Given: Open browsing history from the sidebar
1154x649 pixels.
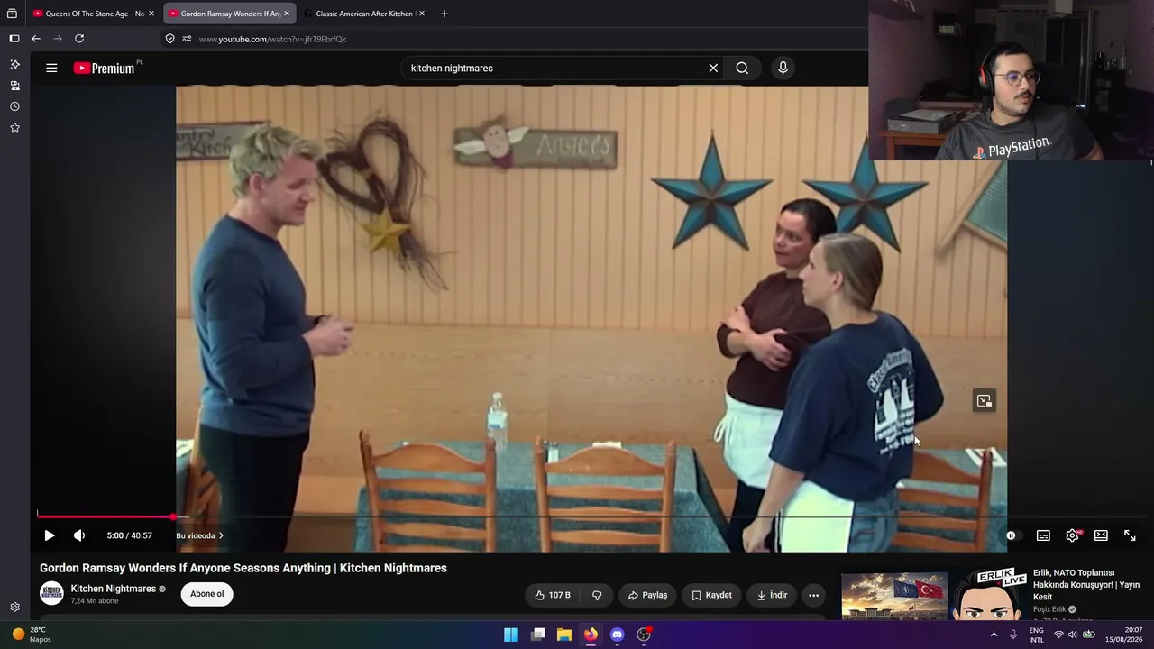Looking at the screenshot, I should 14,106.
